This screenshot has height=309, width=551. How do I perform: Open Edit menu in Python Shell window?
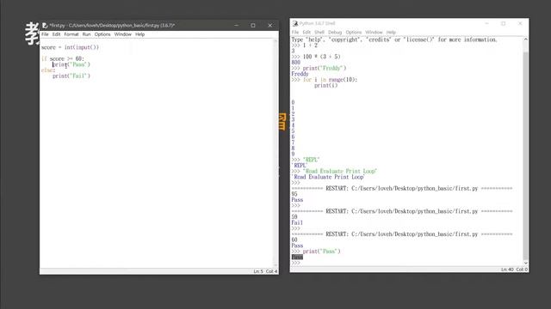point(306,33)
